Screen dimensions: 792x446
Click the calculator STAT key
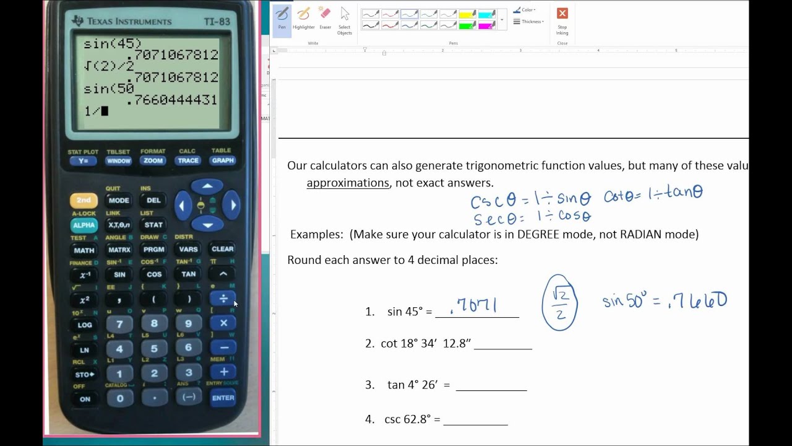[x=153, y=225]
